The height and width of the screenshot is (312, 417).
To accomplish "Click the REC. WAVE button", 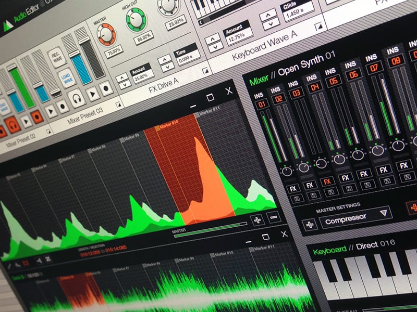I will point(55,55).
